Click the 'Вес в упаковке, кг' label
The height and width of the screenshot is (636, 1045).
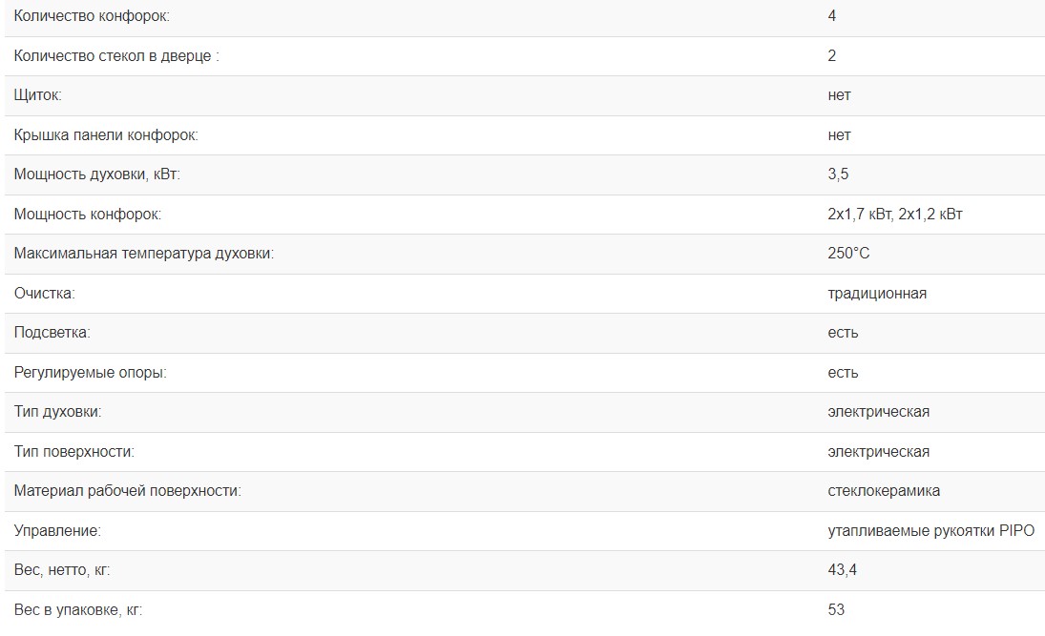tap(78, 610)
